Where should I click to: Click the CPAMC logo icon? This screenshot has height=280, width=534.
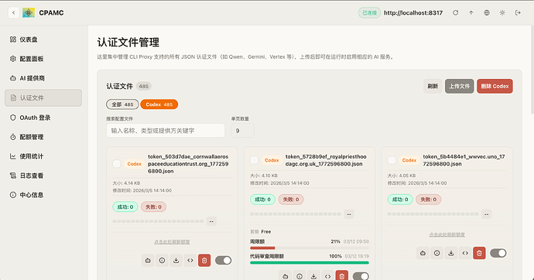[x=29, y=13]
